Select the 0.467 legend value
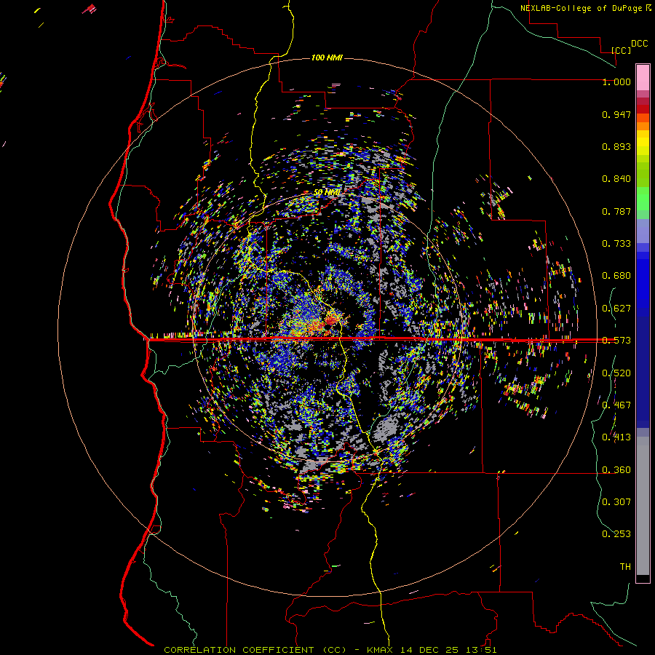This screenshot has height=655, width=655. [x=616, y=405]
